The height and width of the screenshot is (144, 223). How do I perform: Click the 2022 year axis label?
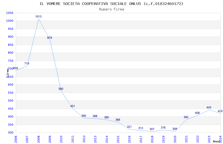[x=198, y=139]
